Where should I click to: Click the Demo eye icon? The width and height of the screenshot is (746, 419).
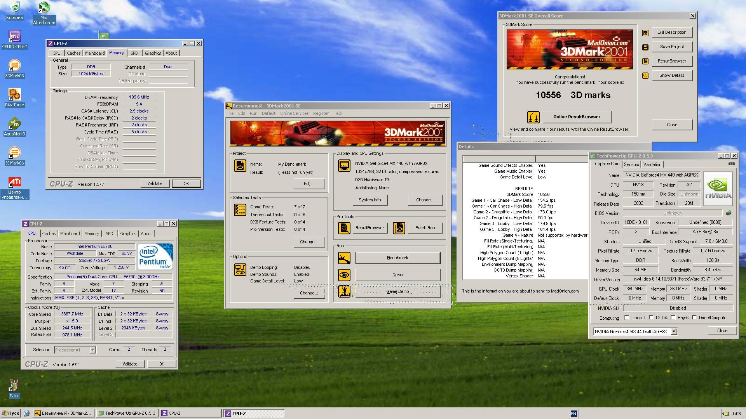[x=344, y=275]
